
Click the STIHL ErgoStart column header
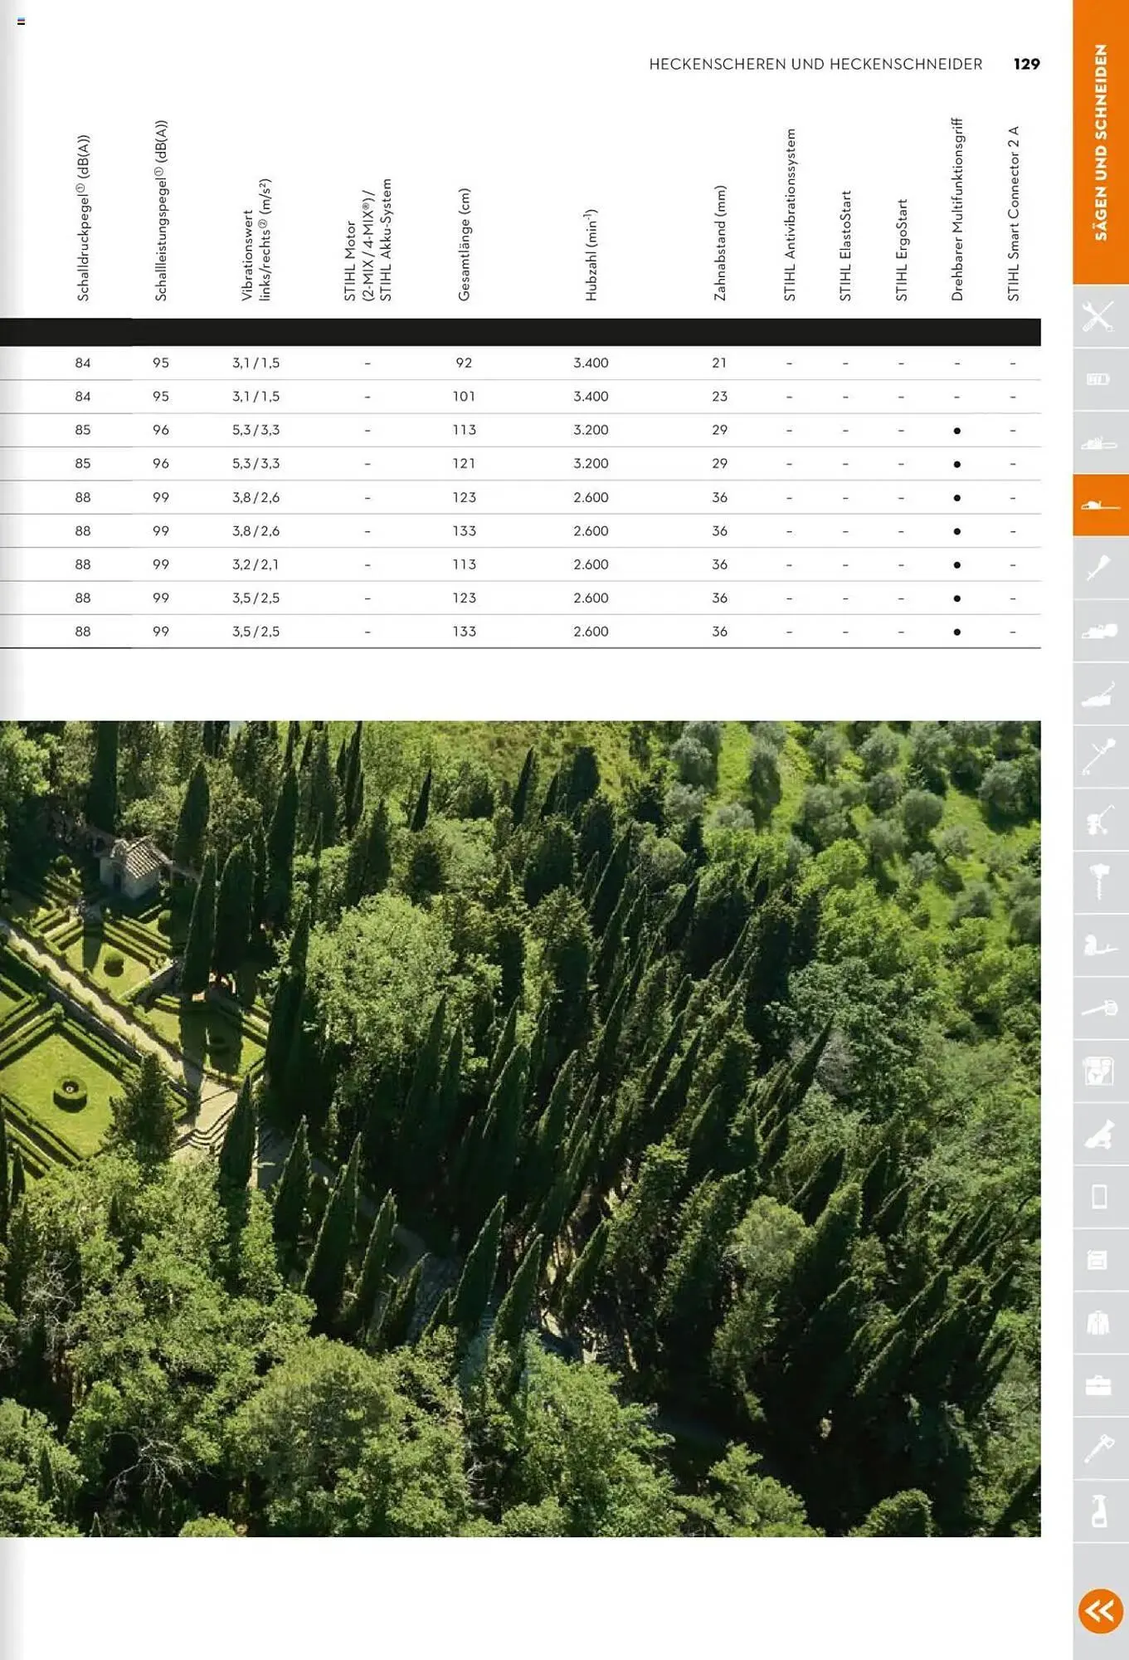point(901,250)
